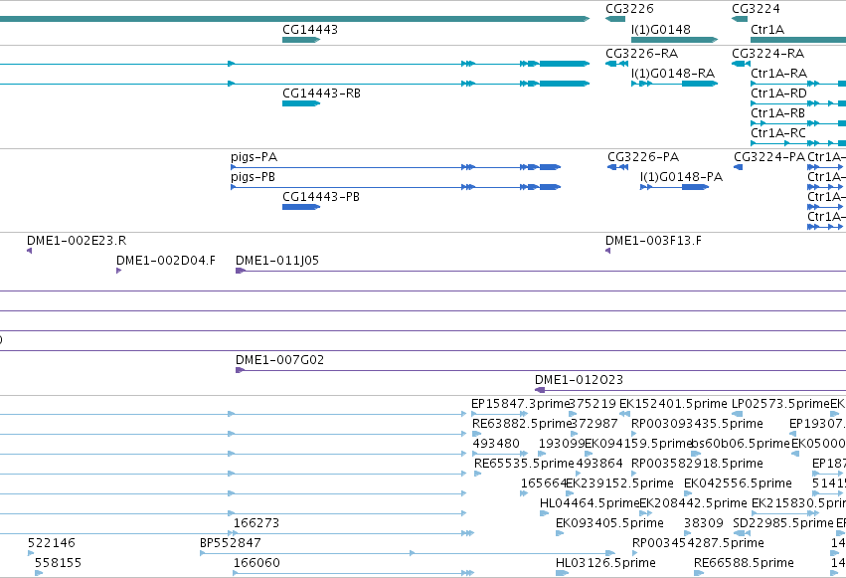
Task: Select transcript l(1)G0148-RA
Action: (674, 84)
